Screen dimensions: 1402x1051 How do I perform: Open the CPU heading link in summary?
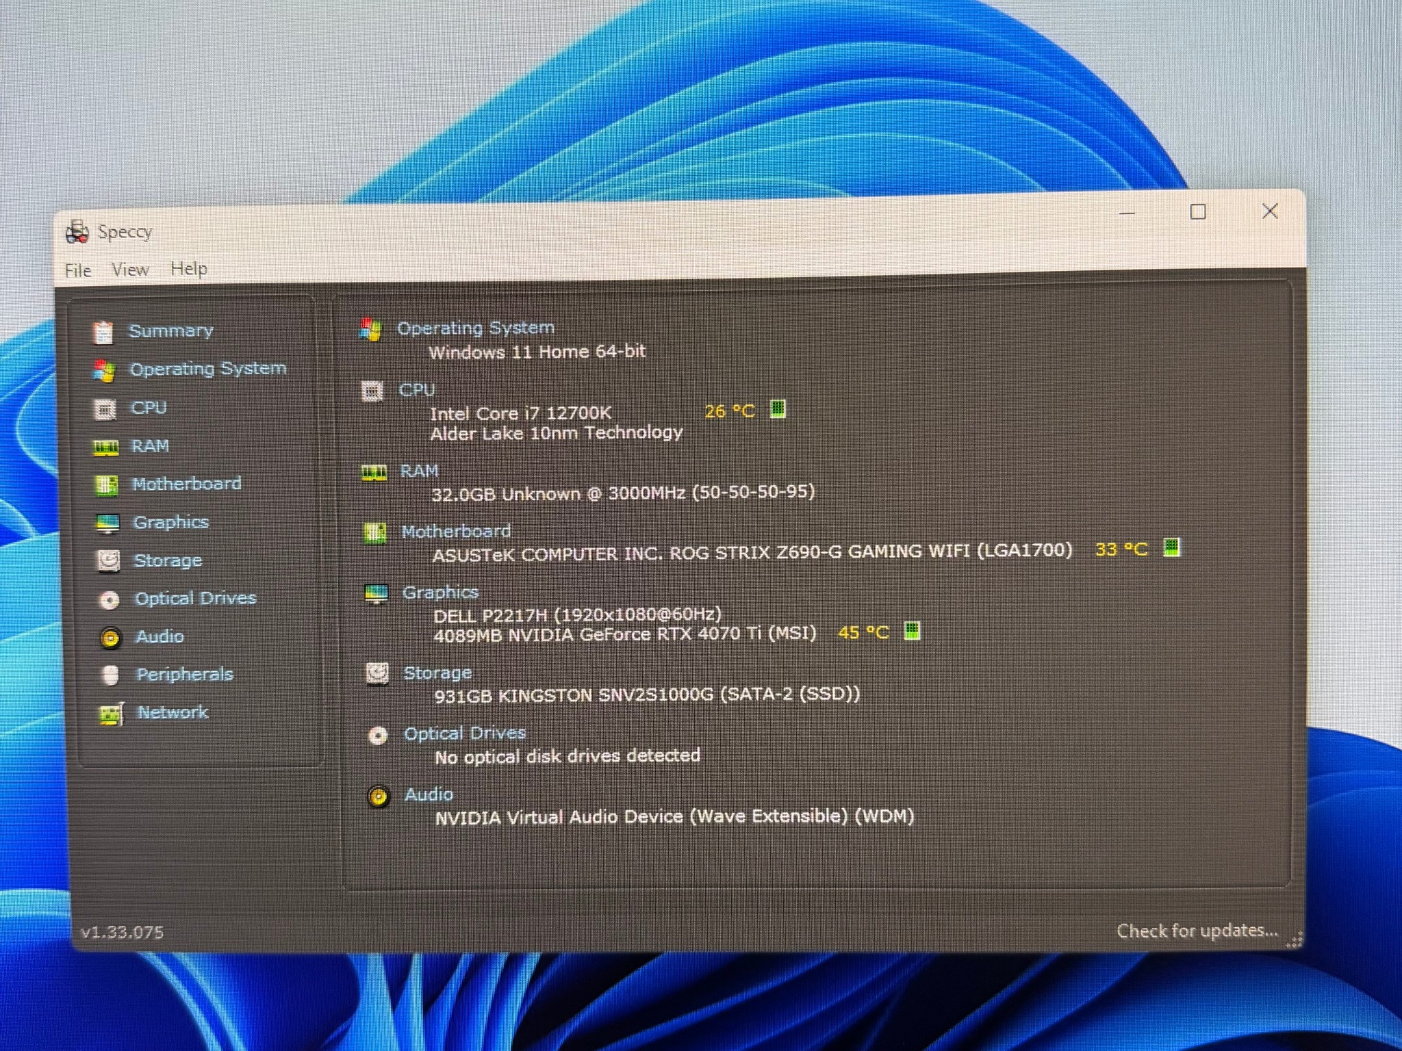click(417, 390)
